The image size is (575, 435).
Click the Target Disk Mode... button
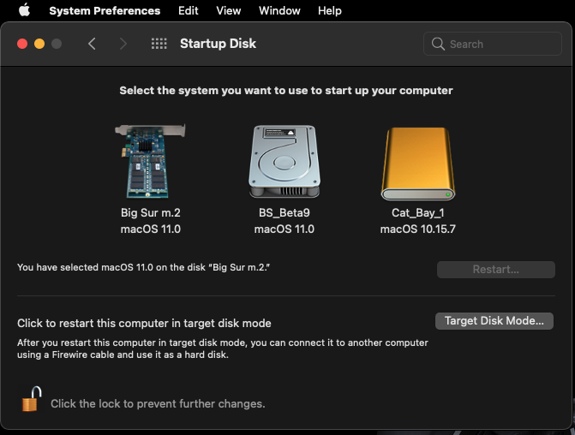[494, 321]
